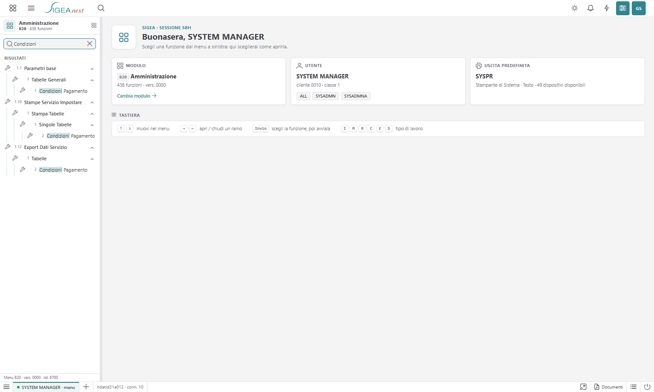
Task: Open the settings sliders button
Action: point(623,8)
